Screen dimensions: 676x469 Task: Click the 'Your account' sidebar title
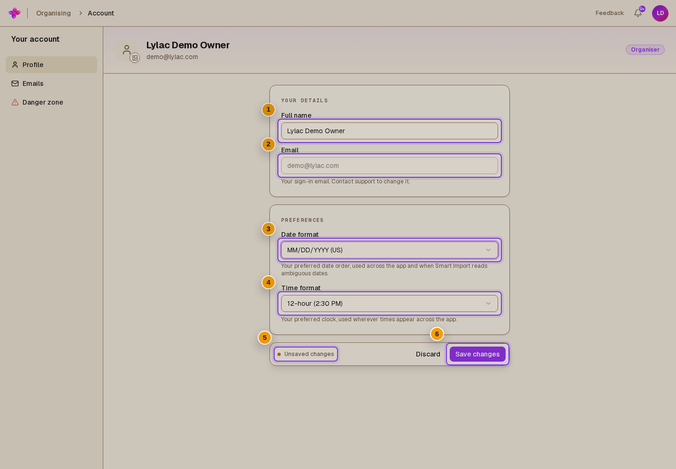point(35,39)
